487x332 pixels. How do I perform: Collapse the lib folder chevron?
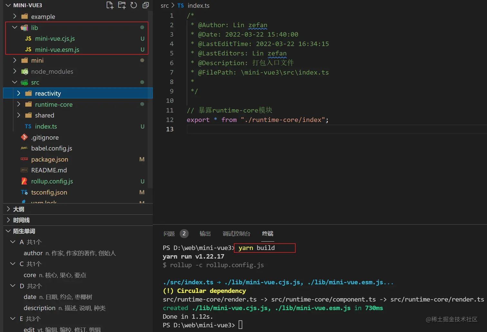[x=14, y=27]
